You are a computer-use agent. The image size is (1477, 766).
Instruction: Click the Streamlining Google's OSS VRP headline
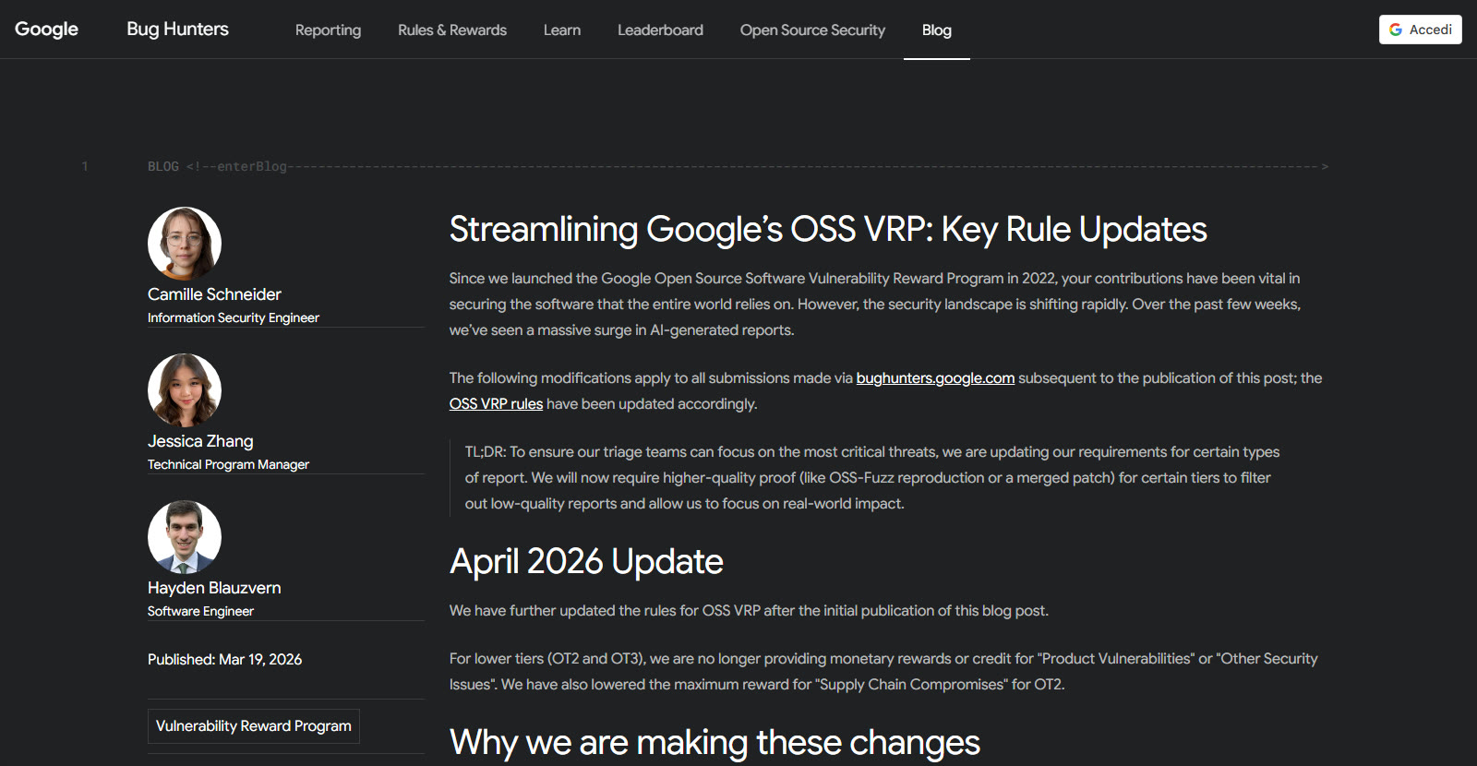click(828, 229)
